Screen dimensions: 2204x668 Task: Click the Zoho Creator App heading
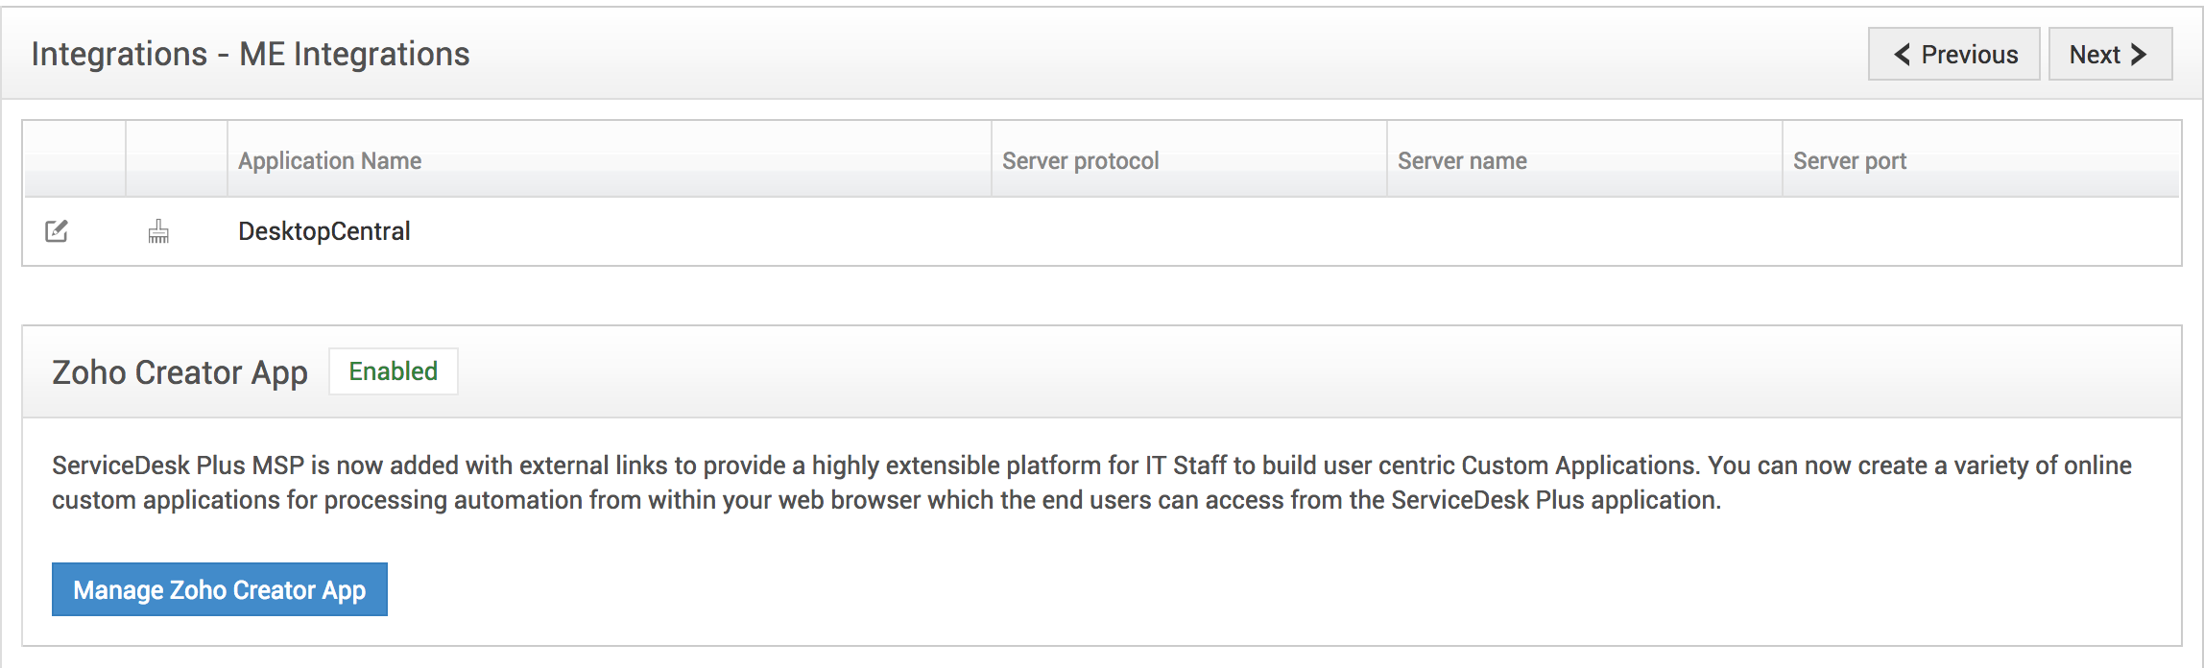(x=180, y=372)
